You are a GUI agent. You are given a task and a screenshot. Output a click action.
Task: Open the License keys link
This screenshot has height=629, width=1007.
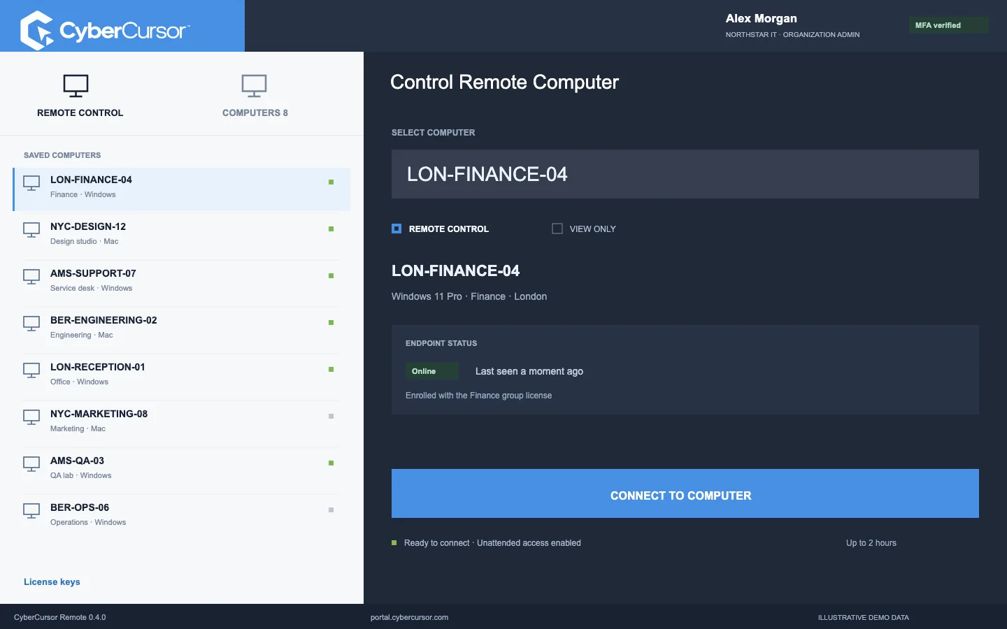(52, 581)
